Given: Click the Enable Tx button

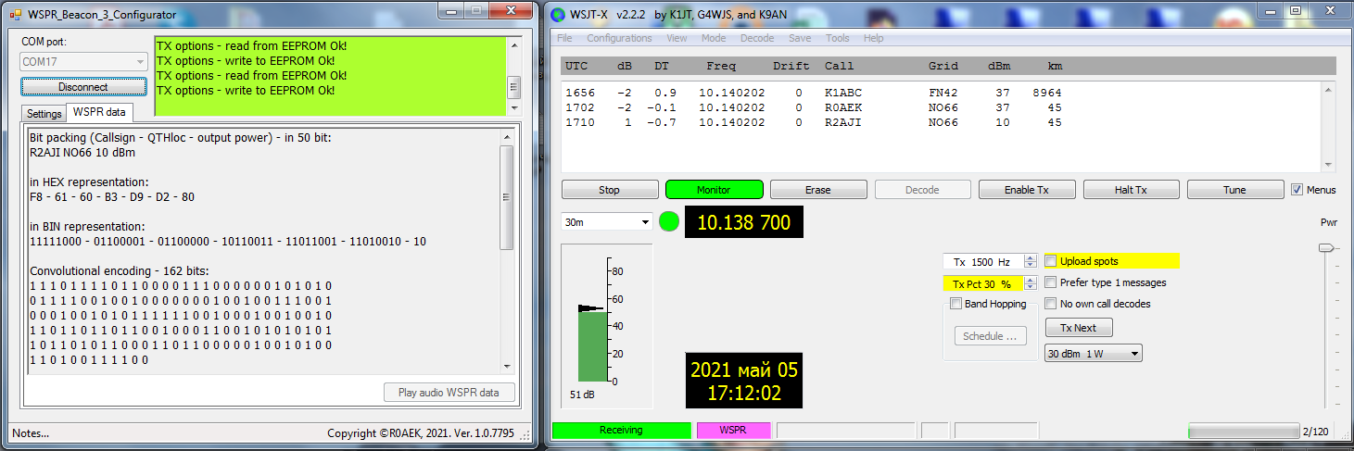Looking at the screenshot, I should [x=1026, y=190].
